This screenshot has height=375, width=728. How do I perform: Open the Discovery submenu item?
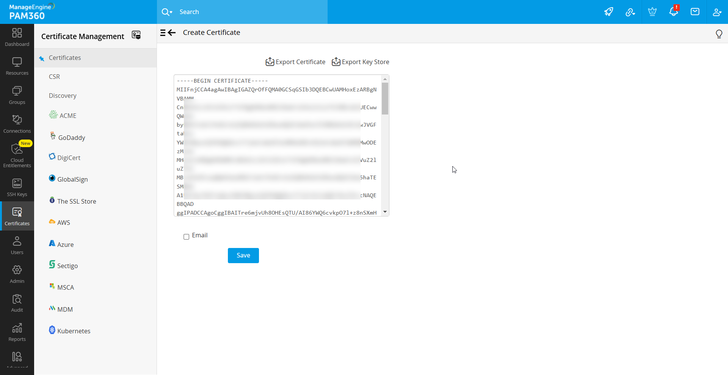click(x=63, y=96)
